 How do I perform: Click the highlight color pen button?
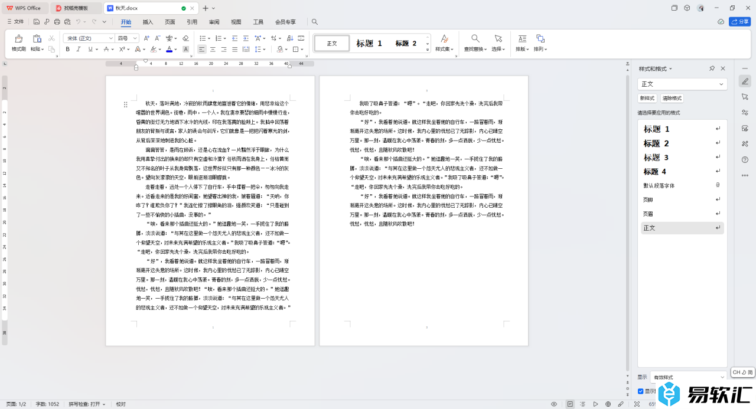click(153, 49)
